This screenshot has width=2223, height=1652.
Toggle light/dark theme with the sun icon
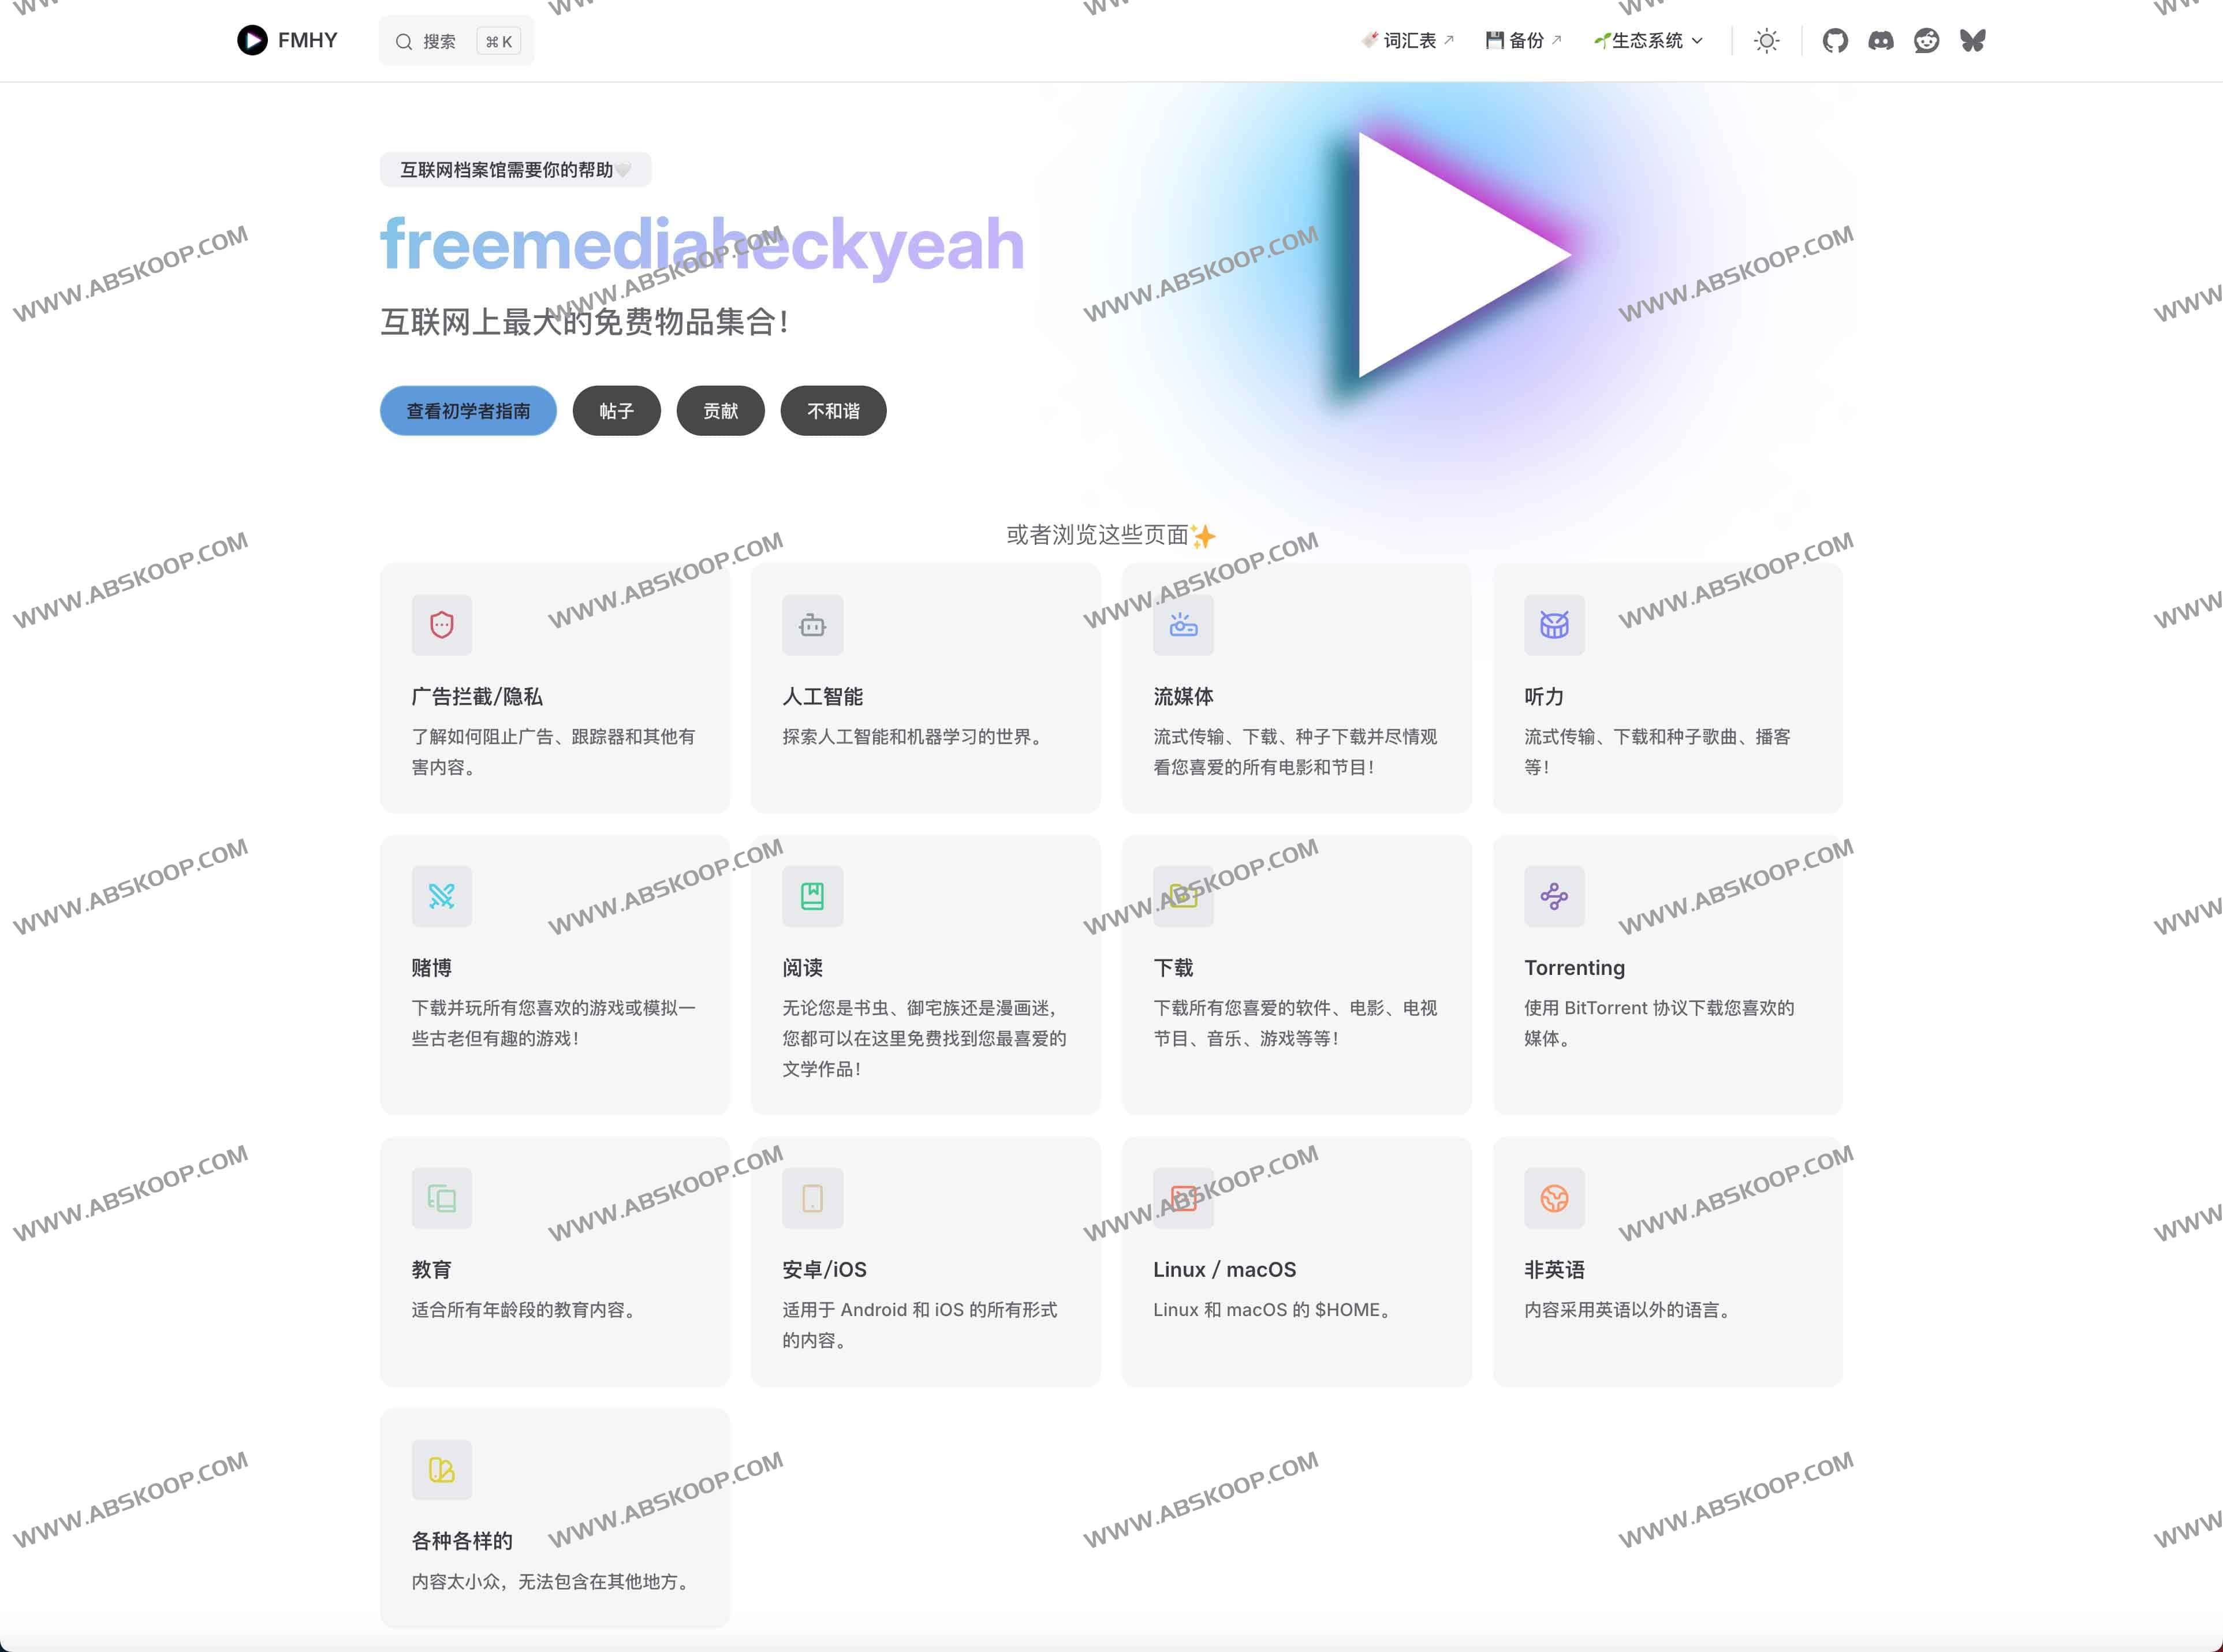tap(1767, 40)
